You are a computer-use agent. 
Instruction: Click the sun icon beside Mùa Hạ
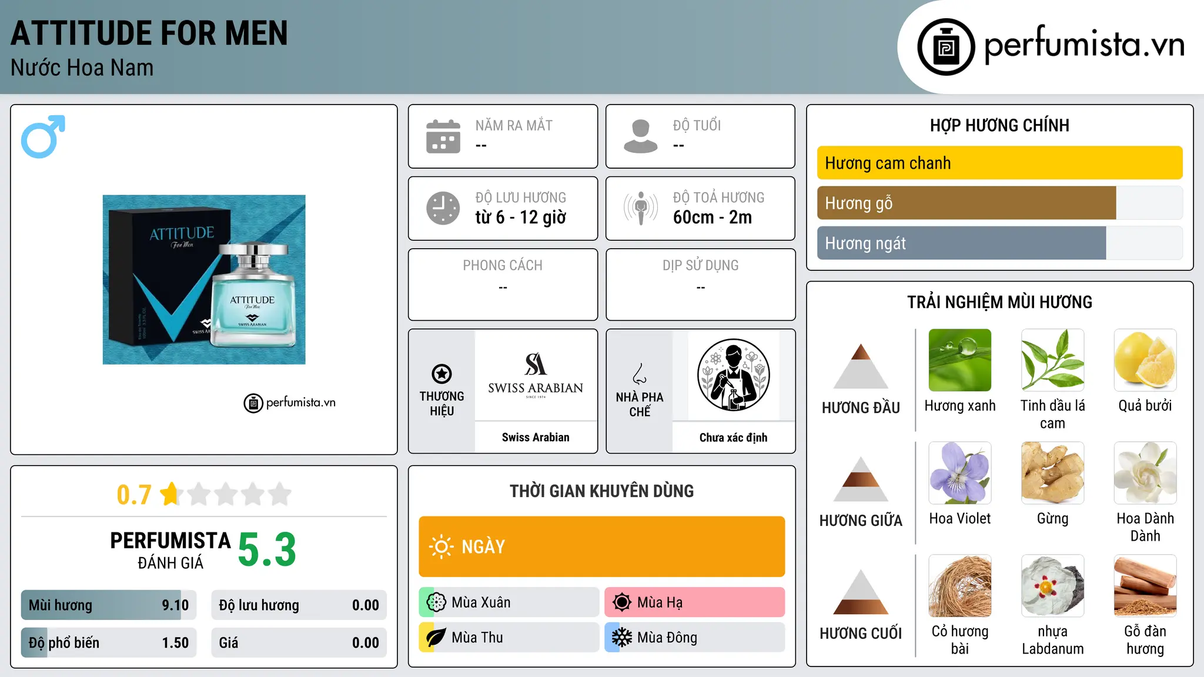[x=622, y=602]
